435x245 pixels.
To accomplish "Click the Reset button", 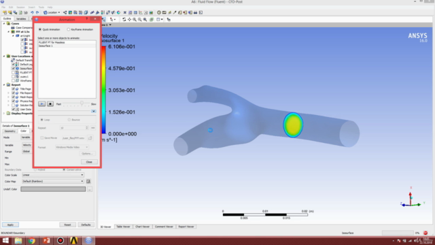I will point(68,225).
